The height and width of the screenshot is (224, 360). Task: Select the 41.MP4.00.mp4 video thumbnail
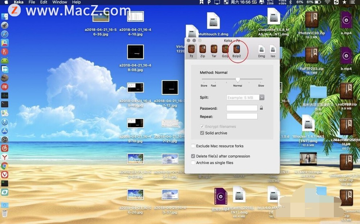pyautogui.click(x=308, y=159)
